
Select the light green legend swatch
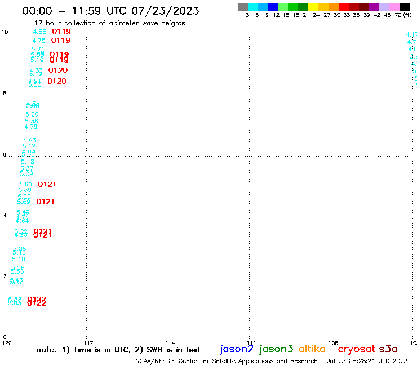click(x=283, y=7)
